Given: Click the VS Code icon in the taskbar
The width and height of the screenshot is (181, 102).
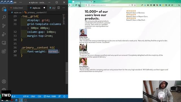Looking at the screenshot, I should (x=21, y=100).
